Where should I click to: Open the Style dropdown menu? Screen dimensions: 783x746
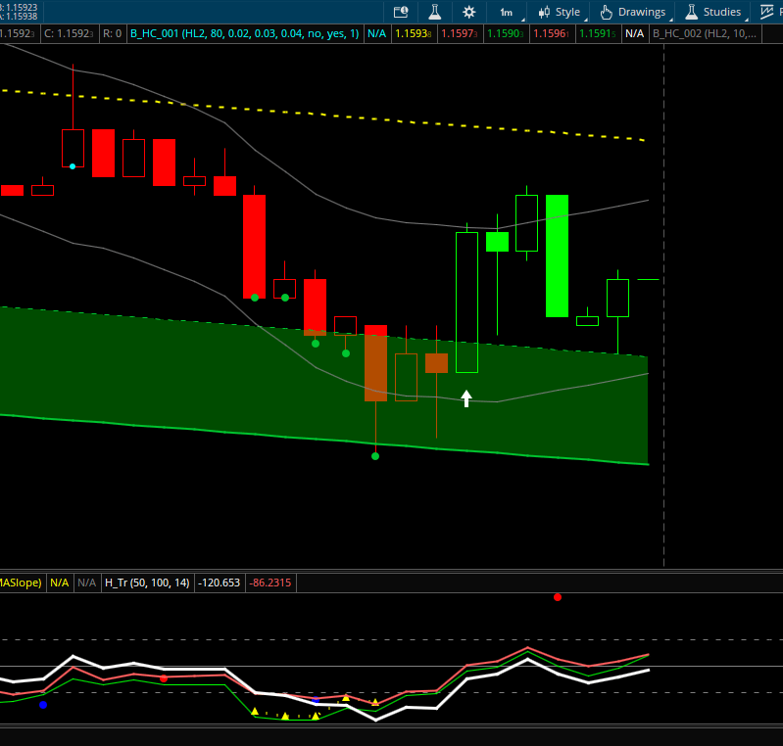(x=560, y=12)
